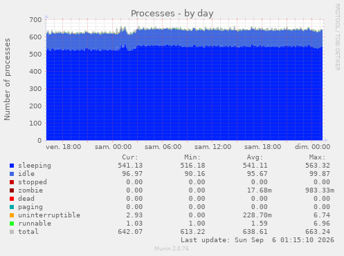Click the 'sam. 00:00' x-axis label
This screenshot has width=344, height=256.
click(x=114, y=147)
